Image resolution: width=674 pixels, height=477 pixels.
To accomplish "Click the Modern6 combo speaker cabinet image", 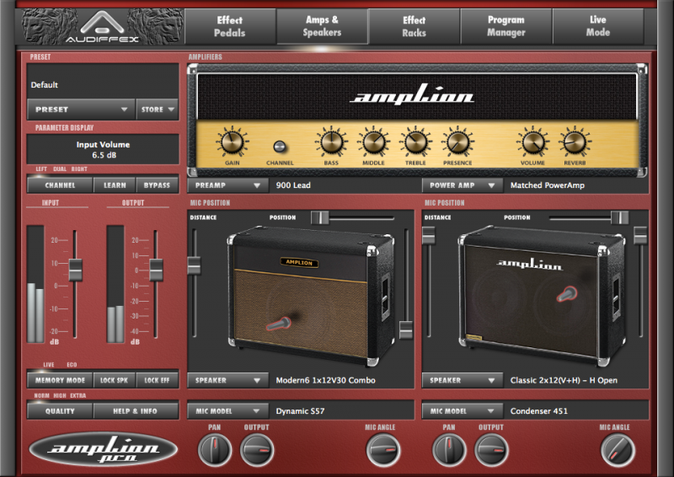I will (x=310, y=296).
